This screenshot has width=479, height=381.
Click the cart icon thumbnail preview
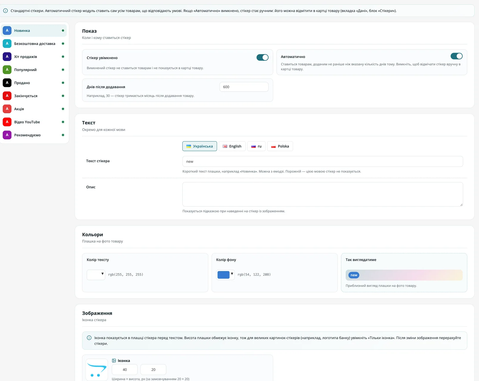(97, 370)
